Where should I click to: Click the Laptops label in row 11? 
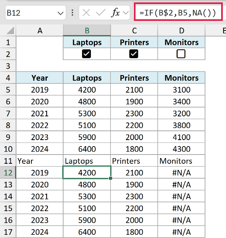(x=79, y=161)
